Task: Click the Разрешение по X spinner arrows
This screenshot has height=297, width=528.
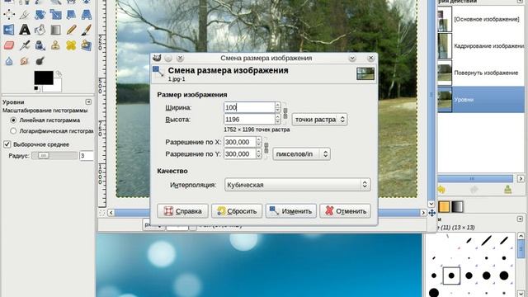Action: pos(258,142)
